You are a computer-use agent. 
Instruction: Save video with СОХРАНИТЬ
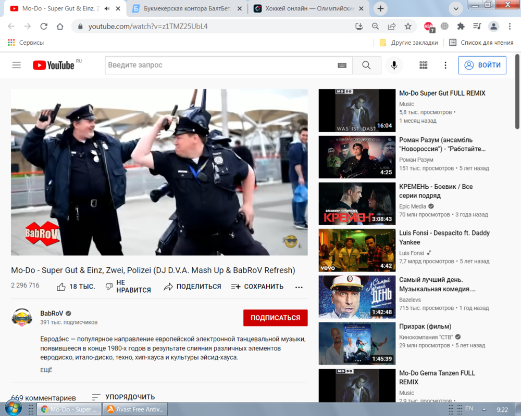coord(257,287)
